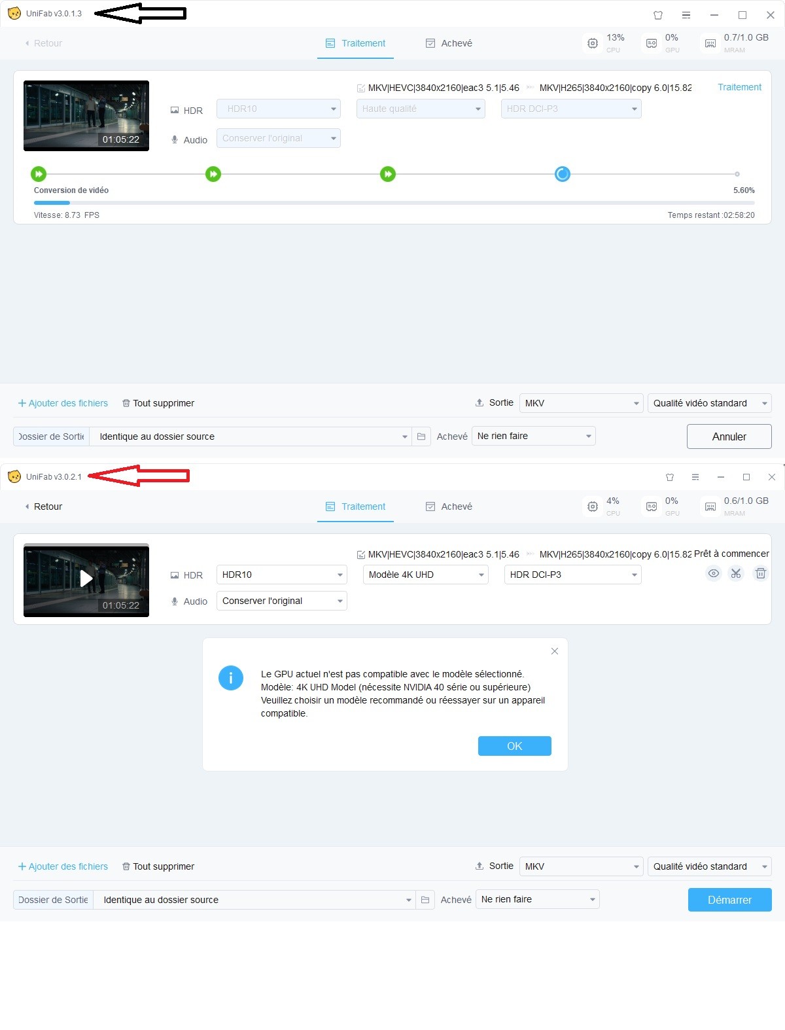Open hamburger menu in UniFab v3.0.1.3 window

(686, 15)
